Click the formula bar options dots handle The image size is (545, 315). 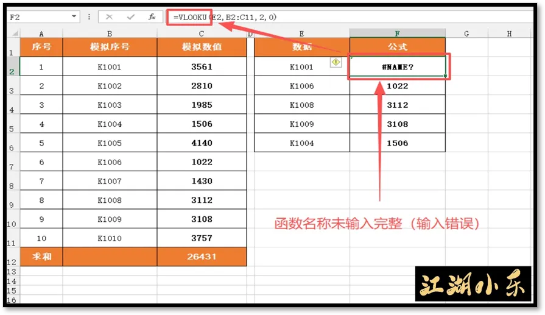coord(89,16)
